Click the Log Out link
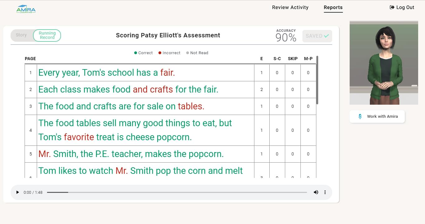This screenshot has height=224, width=425. click(x=402, y=7)
